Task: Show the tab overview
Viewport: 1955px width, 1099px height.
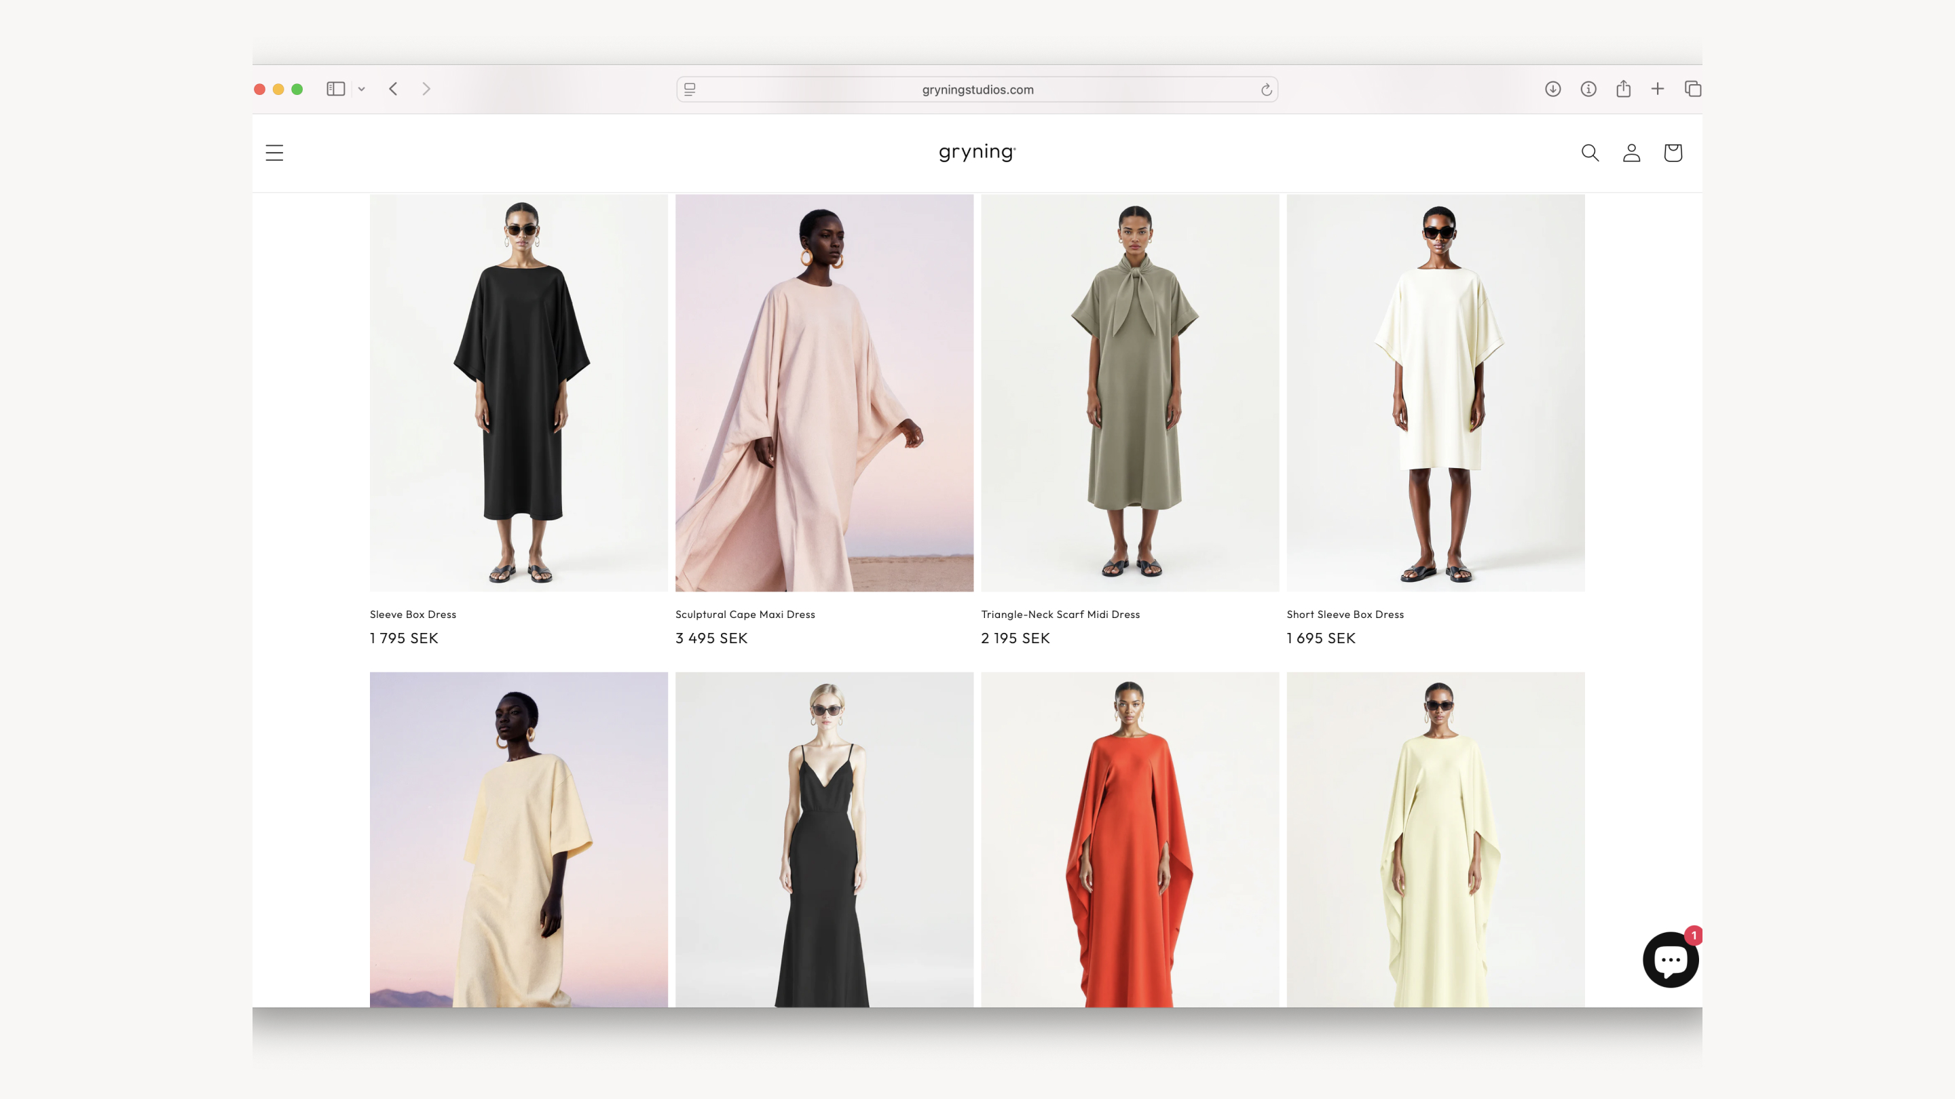Action: pos(1692,89)
